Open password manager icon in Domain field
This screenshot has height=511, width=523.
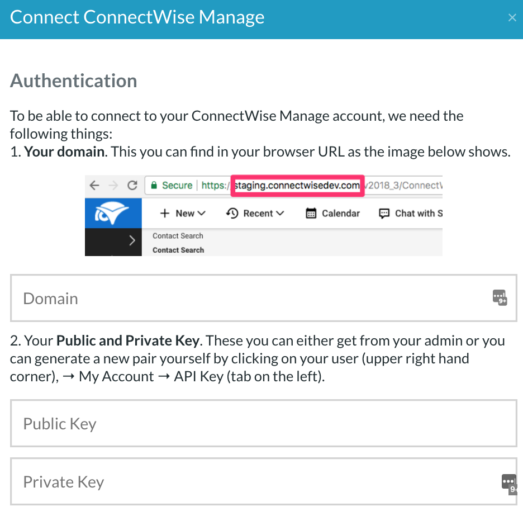[500, 297]
